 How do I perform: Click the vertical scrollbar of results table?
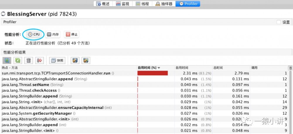click(x=290, y=102)
